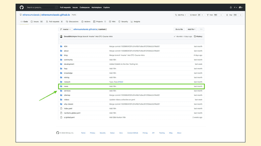Open the Add file dropdown
This screenshot has height=146, width=261.
tap(191, 29)
